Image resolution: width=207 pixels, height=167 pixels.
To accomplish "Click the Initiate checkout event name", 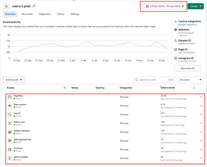I will pos(22,131).
